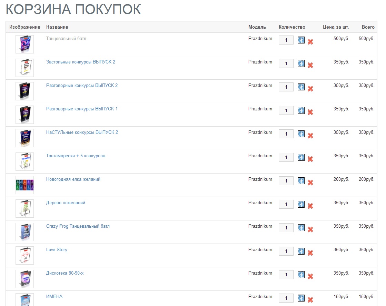The height and width of the screenshot is (306, 386).
Task: Remove Crazy Frog Танцевальный батл from cart
Action: coord(310,230)
